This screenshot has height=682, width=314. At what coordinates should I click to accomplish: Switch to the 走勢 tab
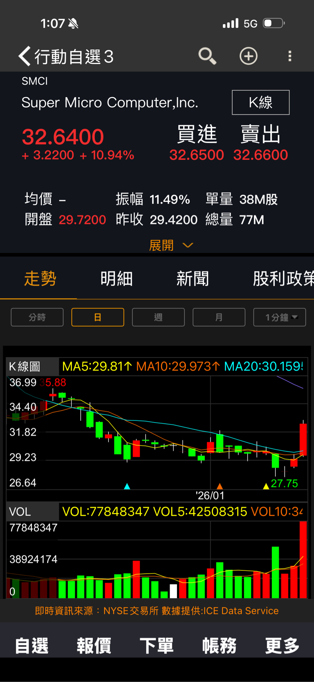click(40, 279)
